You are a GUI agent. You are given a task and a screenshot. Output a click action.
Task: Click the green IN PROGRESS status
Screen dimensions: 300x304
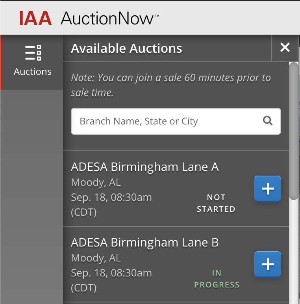click(x=217, y=279)
